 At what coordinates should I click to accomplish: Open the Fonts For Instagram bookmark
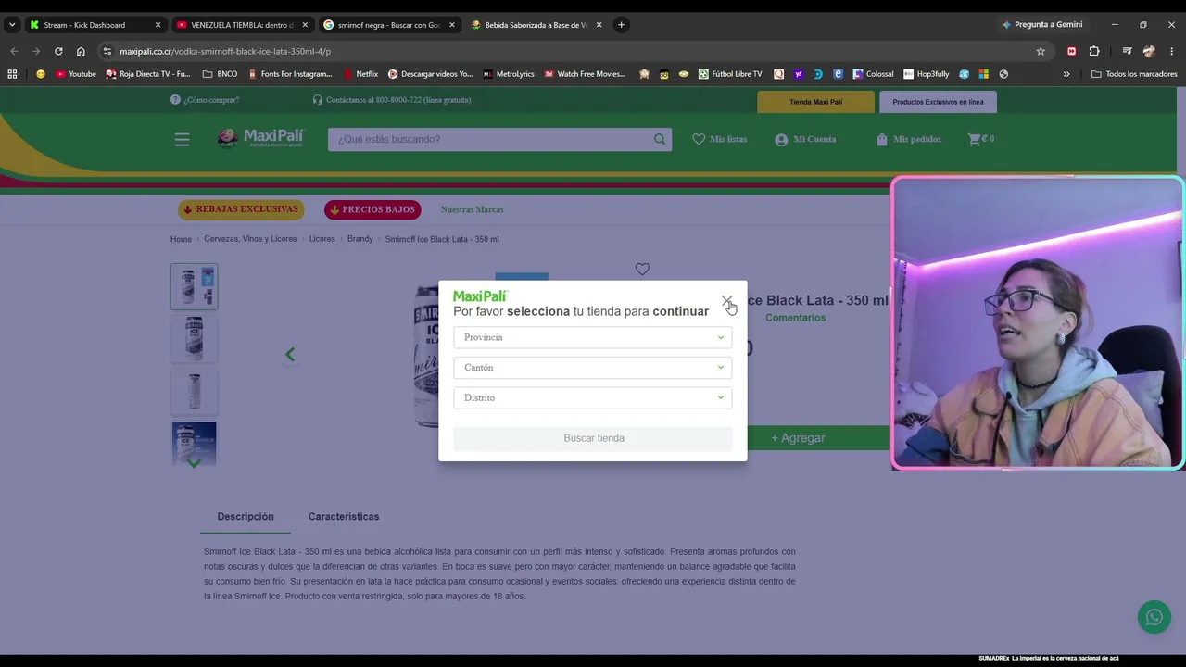289,74
